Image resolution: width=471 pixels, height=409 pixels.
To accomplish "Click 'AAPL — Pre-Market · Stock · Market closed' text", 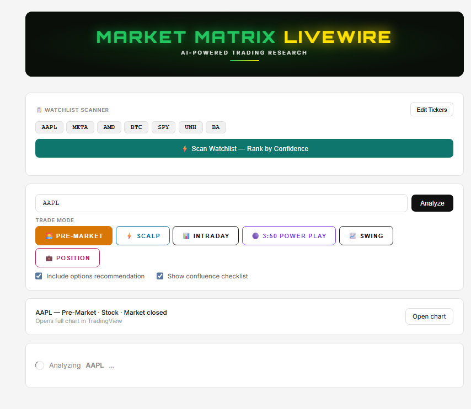I will click(x=101, y=313).
